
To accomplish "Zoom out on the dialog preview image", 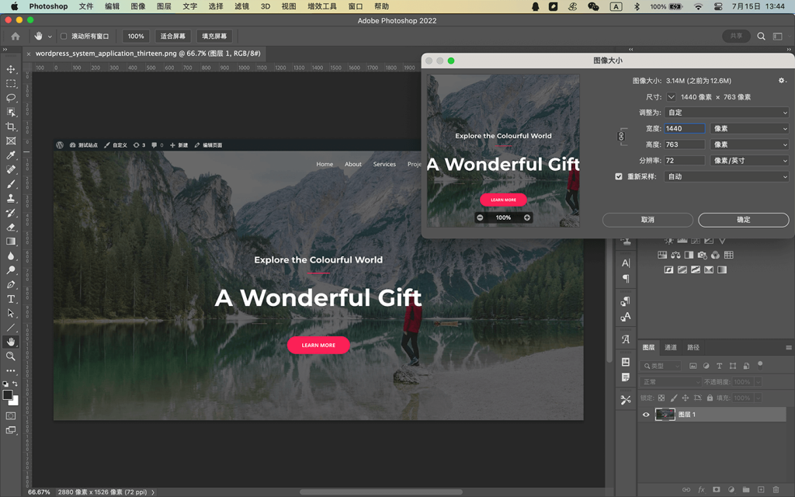I will [480, 217].
